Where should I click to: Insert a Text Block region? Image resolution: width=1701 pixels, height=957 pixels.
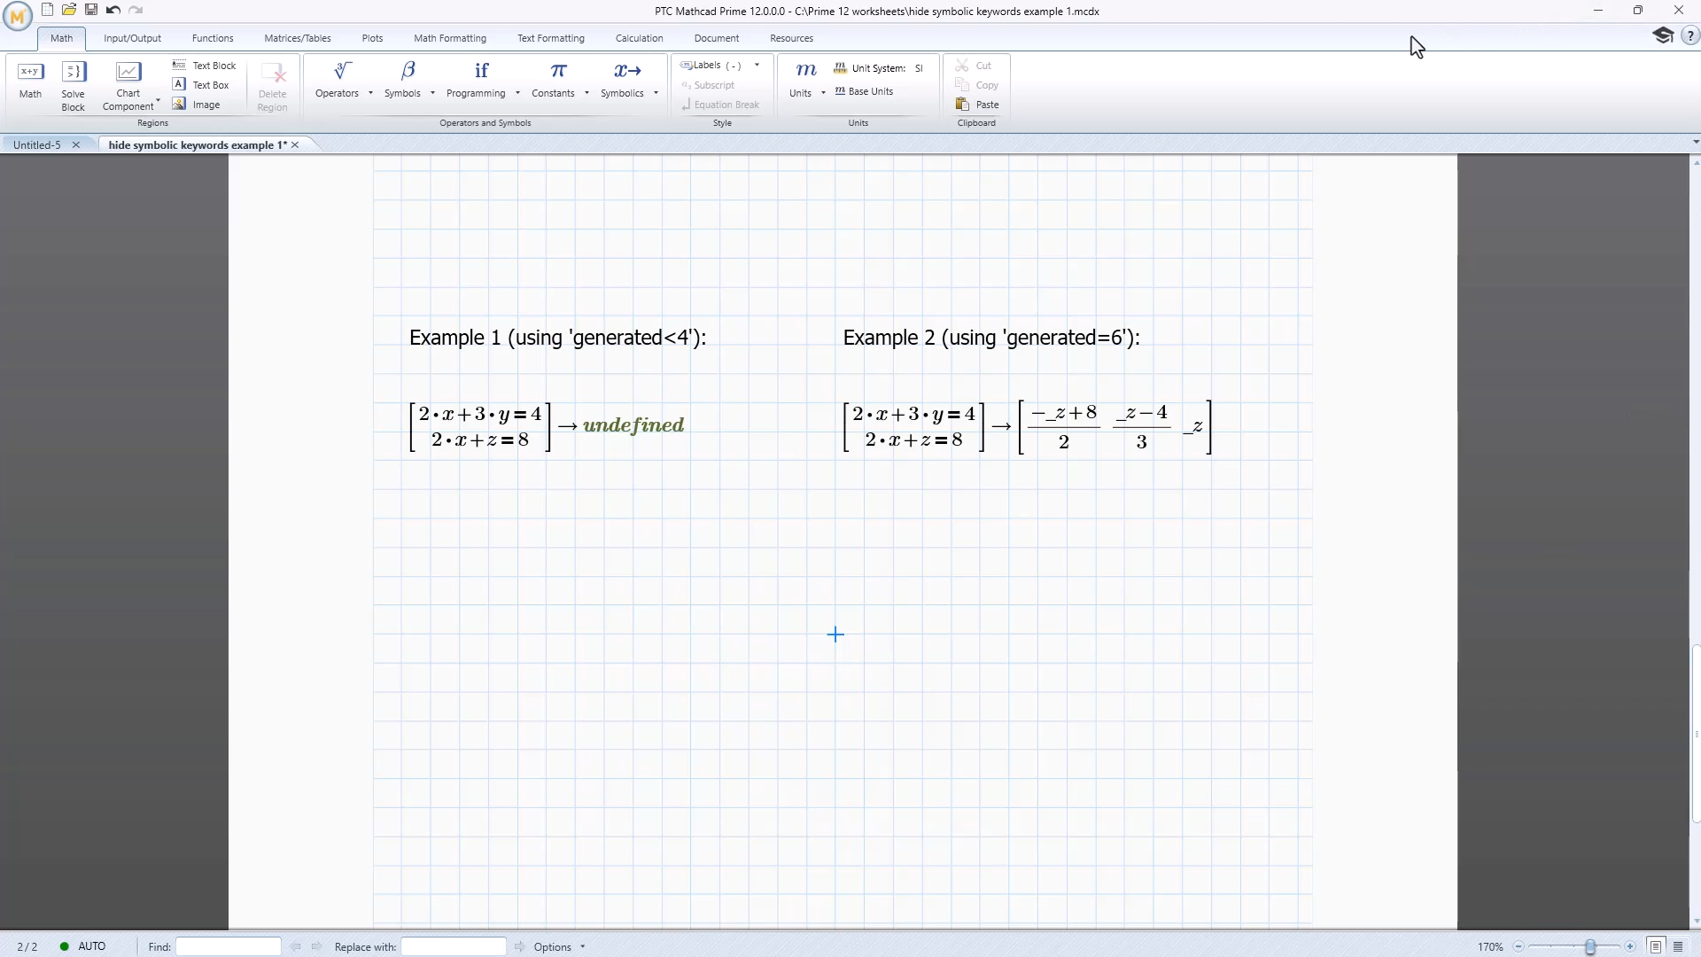tap(205, 66)
